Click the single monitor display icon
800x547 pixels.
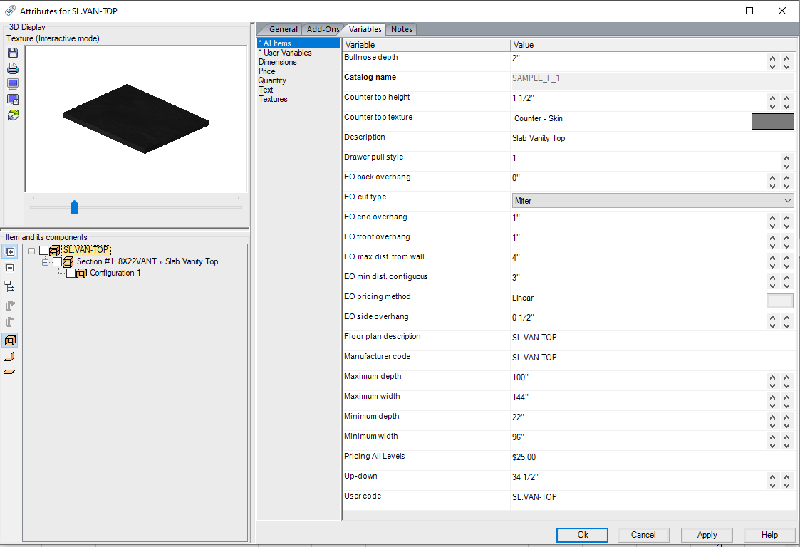coord(12,84)
